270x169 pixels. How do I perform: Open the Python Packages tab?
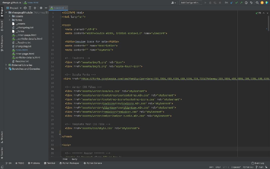[x=69, y=163]
